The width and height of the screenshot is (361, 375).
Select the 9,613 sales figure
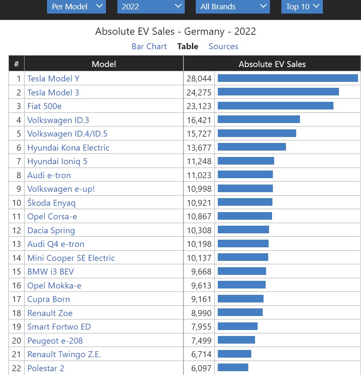click(x=201, y=285)
